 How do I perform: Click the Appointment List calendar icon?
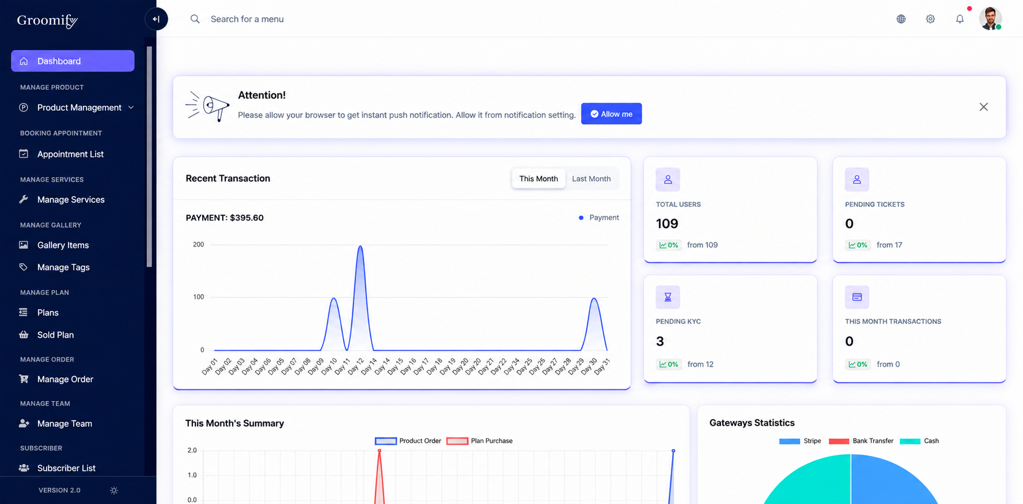[x=23, y=154]
